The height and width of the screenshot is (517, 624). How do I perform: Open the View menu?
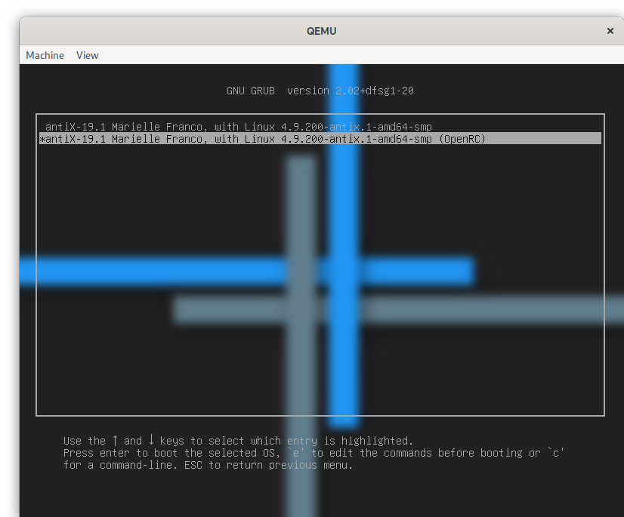click(x=87, y=55)
